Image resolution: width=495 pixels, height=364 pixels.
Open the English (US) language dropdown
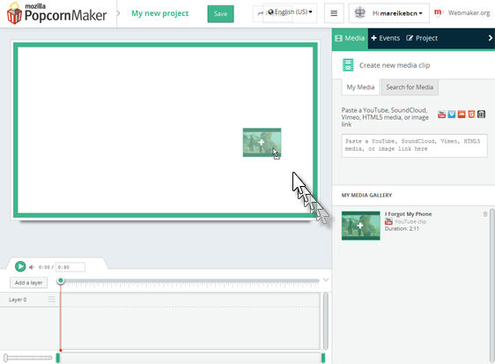(290, 12)
